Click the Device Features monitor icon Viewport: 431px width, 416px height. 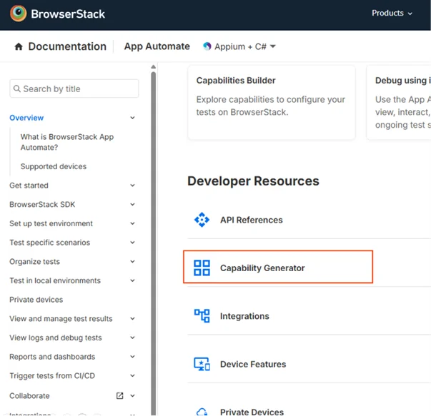click(202, 364)
